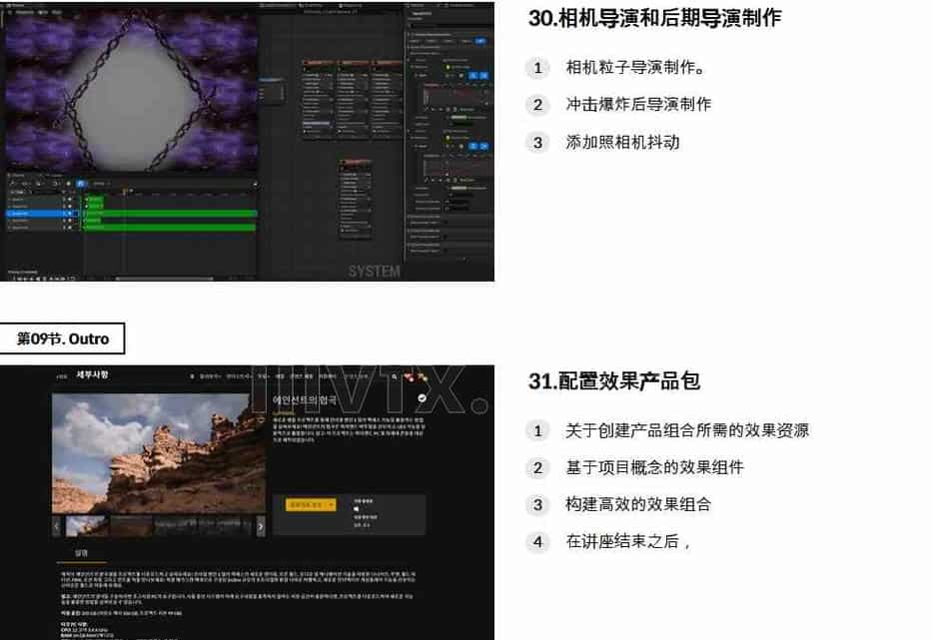Viewport: 932px width, 640px height.
Task: Click the yellow purchase button with dropdown arrow
Action: coord(311,505)
